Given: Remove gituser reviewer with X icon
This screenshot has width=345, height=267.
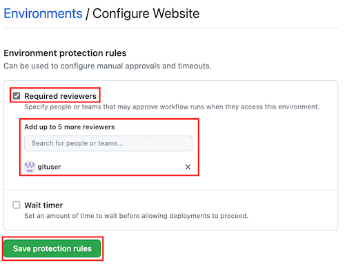Looking at the screenshot, I should 188,167.
